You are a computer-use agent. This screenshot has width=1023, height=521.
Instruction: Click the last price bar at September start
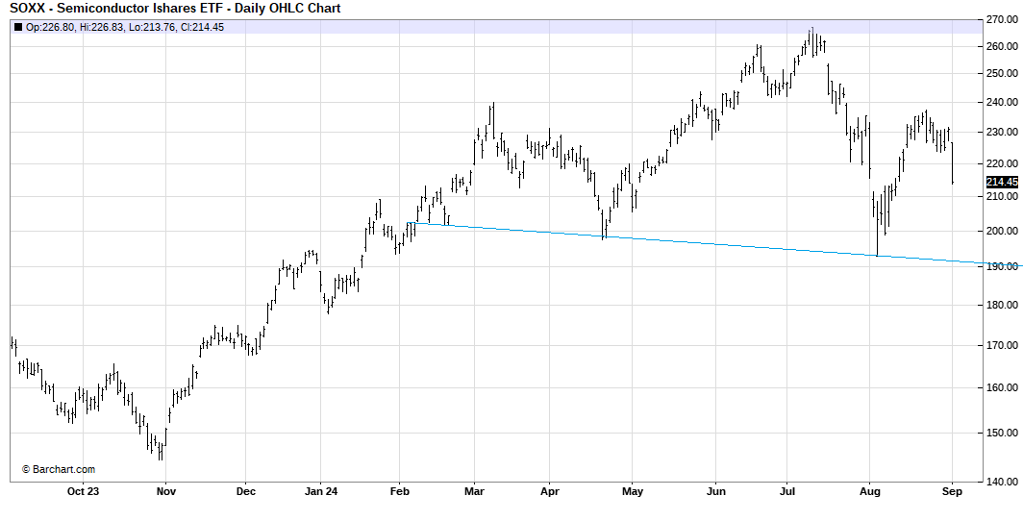coord(953,163)
